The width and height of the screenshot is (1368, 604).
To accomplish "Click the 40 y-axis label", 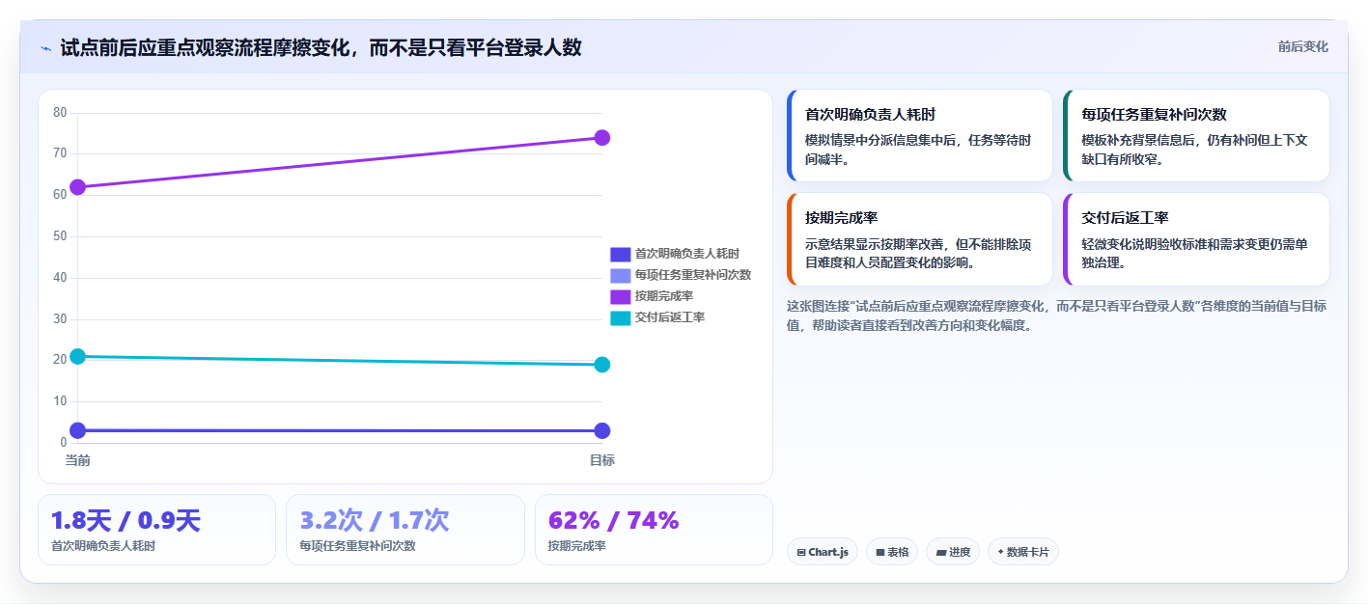I will click(x=60, y=278).
